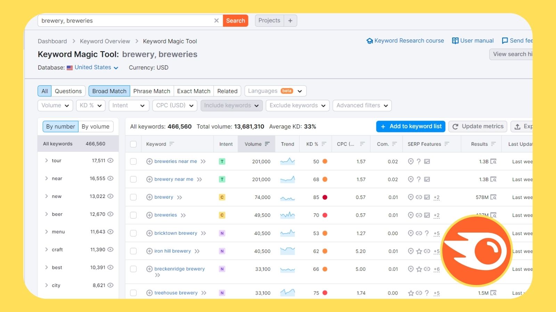Click sort icon on KD % column
The image size is (556, 312).
(324, 144)
